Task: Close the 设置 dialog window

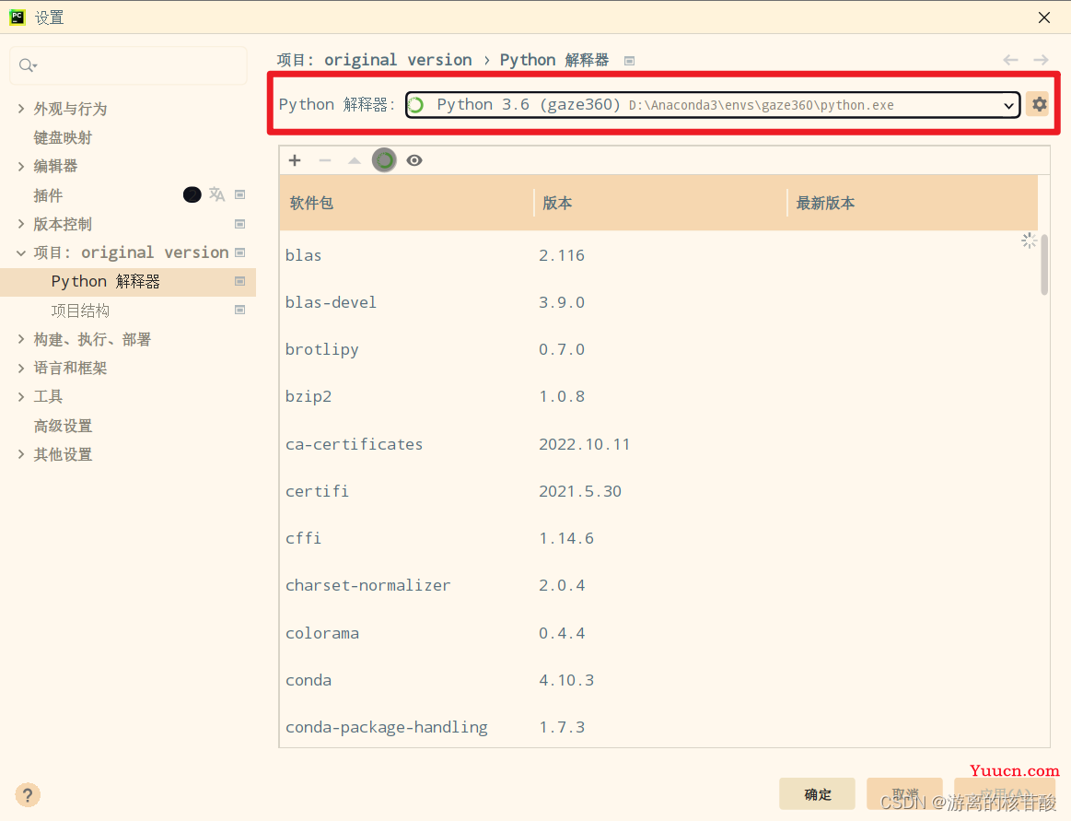Action: [x=1043, y=18]
